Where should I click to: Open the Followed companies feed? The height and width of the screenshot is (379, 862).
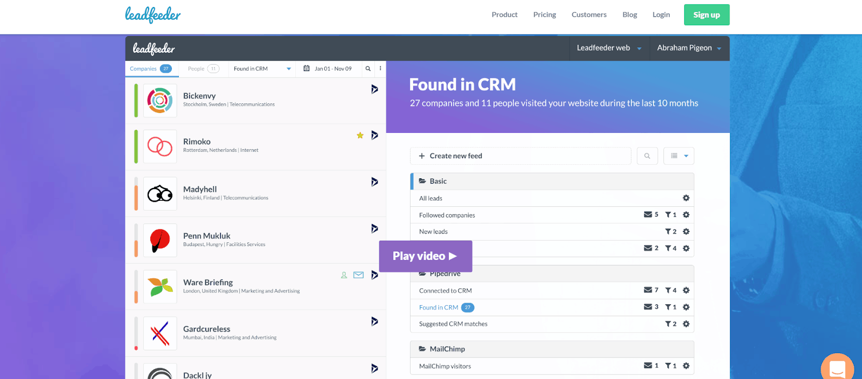pyautogui.click(x=447, y=215)
